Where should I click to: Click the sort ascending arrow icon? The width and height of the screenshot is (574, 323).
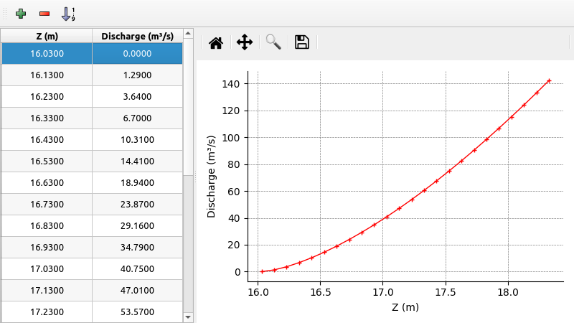point(68,14)
